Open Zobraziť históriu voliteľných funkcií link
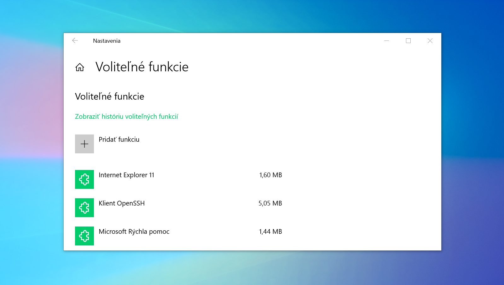 126,117
